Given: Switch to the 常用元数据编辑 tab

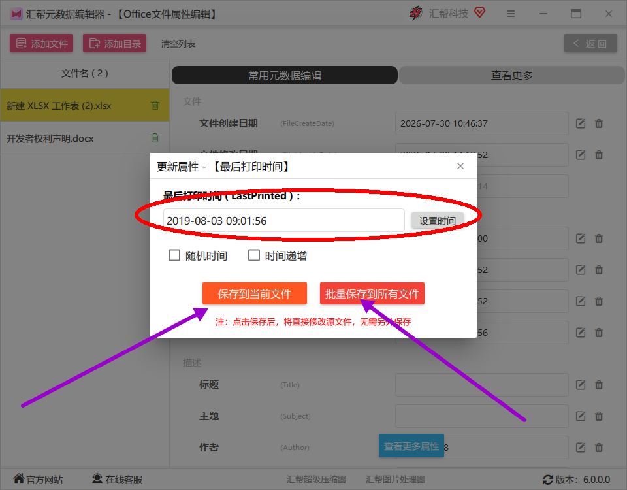Looking at the screenshot, I should (x=285, y=75).
